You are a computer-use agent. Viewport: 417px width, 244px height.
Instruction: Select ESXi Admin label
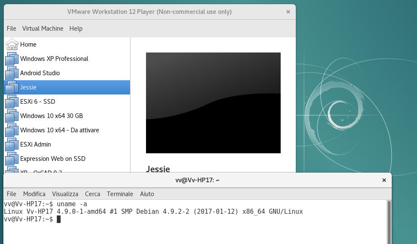click(35, 145)
